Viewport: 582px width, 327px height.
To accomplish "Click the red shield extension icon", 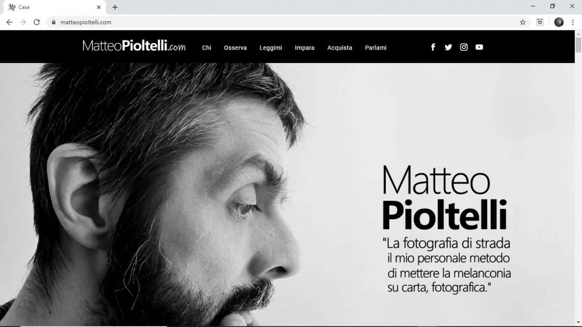I will [540, 22].
